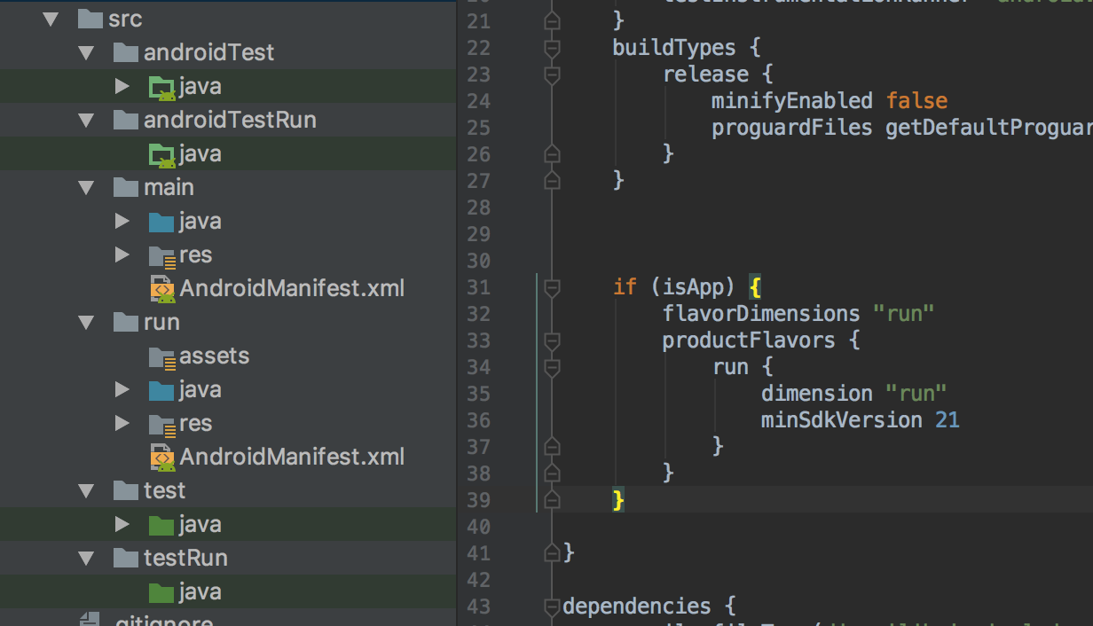The height and width of the screenshot is (626, 1093).
Task: Click the java folder icon under androidTestRun
Action: coord(161,154)
